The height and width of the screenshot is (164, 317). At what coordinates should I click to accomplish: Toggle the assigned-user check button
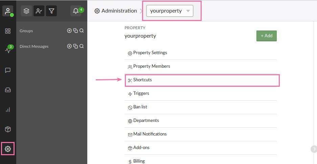coord(39,11)
